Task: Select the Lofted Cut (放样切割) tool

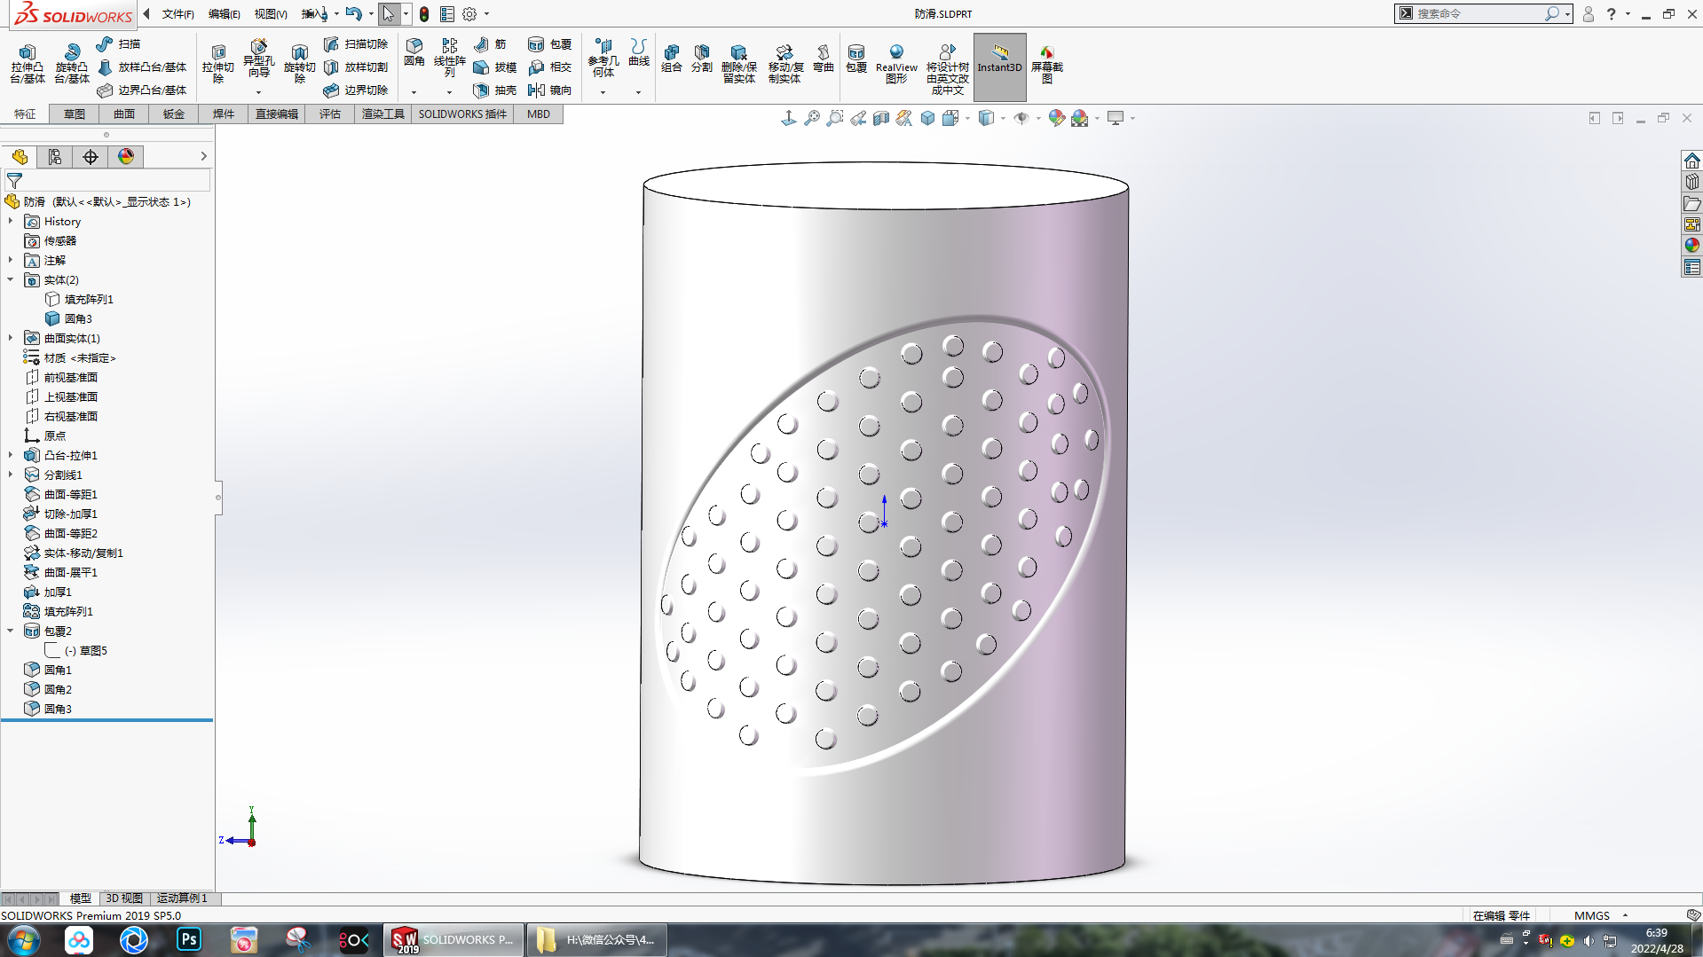Action: click(356, 67)
